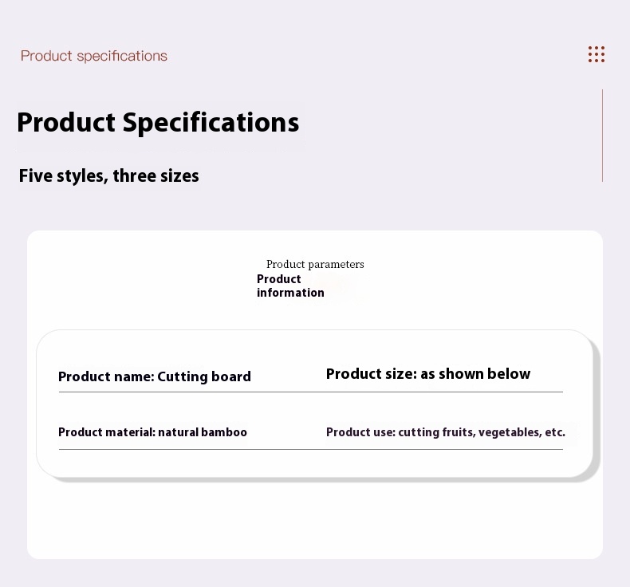Image resolution: width=630 pixels, height=587 pixels.
Task: Click the bold word 'Product' in main heading
Action: [66, 123]
